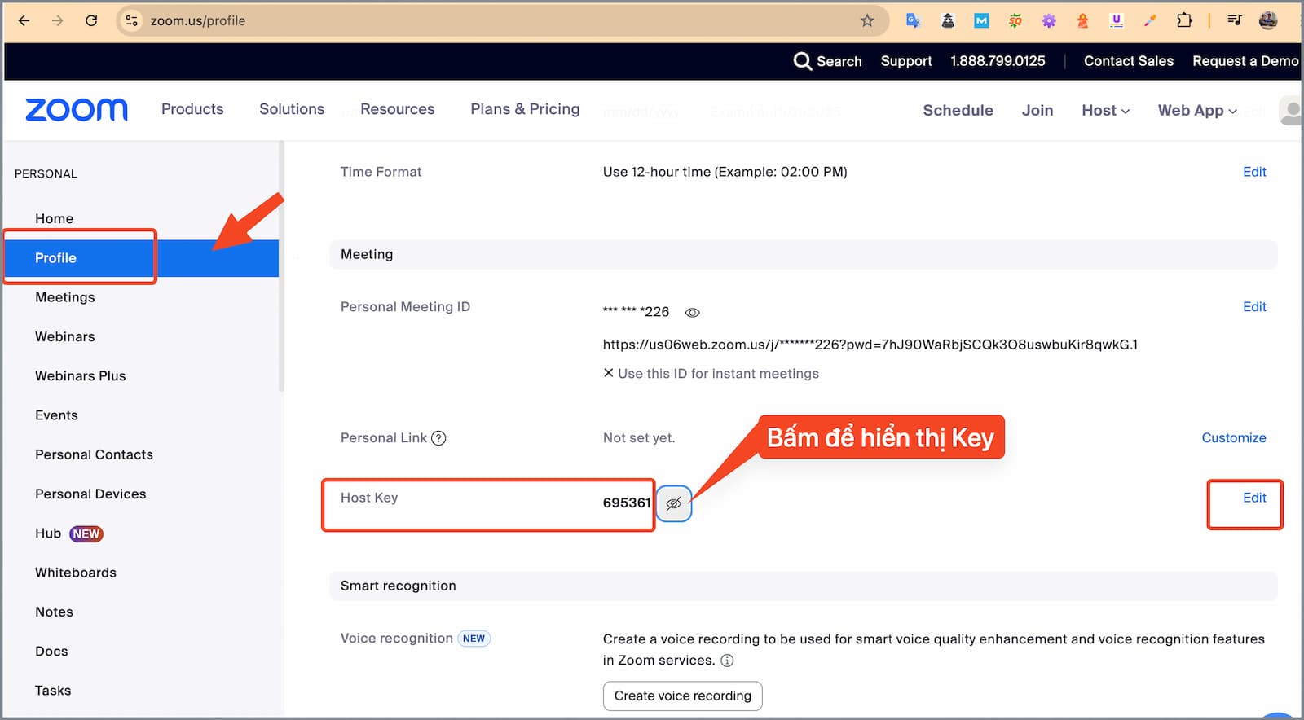Open the Lighthouse extension icon
Screen dimensions: 1304x720
[x=1082, y=20]
